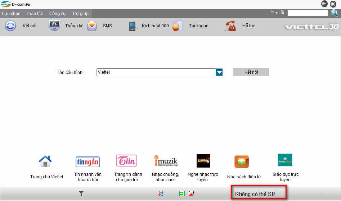Open the imuzik ringtone logo

(166, 161)
